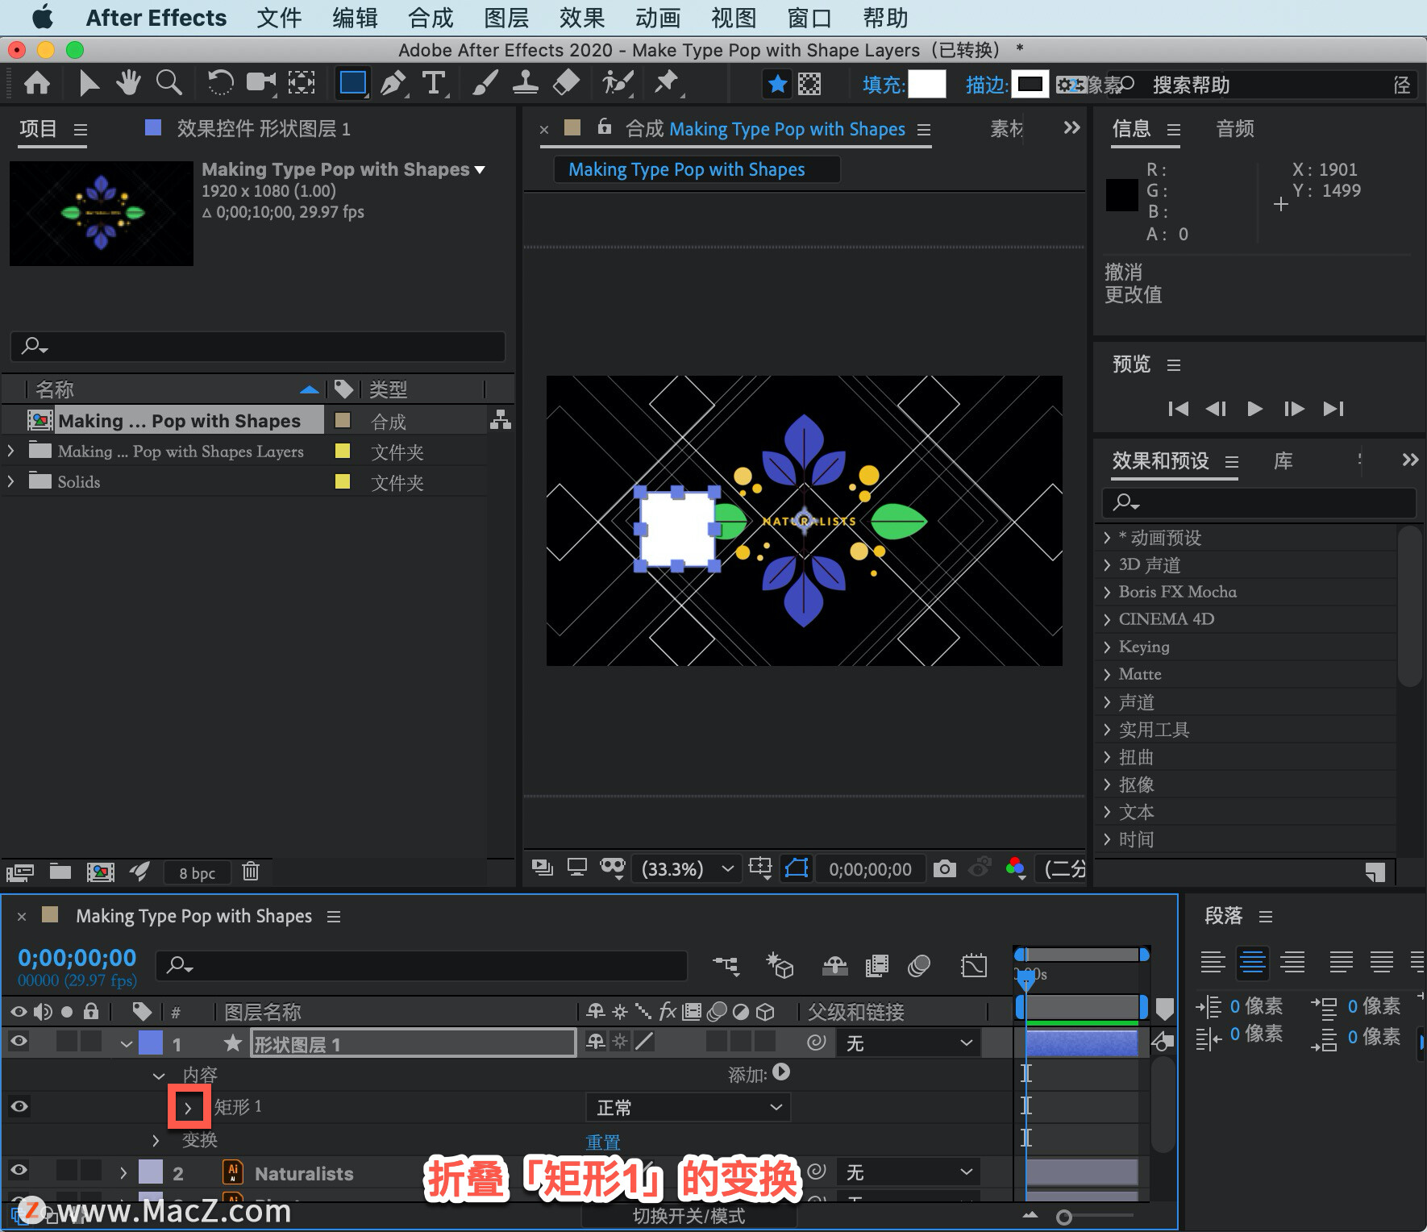Switch to the 音频 panel tab
This screenshot has height=1232, width=1427.
(1235, 129)
